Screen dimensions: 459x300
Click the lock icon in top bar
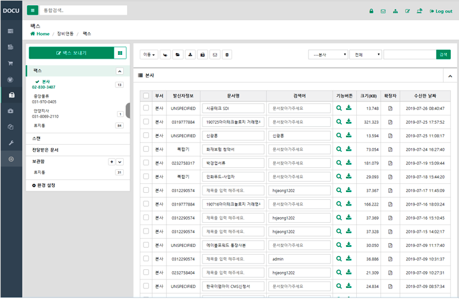pos(371,11)
